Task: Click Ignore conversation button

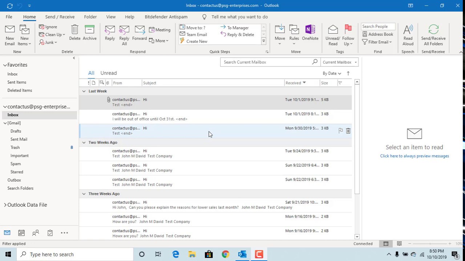Action: tap(48, 27)
